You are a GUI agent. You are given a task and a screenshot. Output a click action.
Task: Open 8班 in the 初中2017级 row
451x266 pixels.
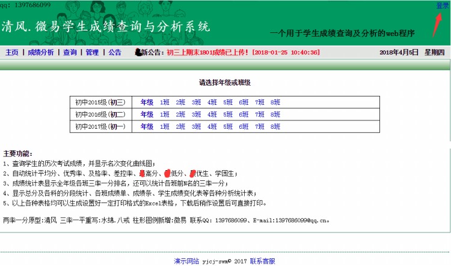click(x=275, y=126)
